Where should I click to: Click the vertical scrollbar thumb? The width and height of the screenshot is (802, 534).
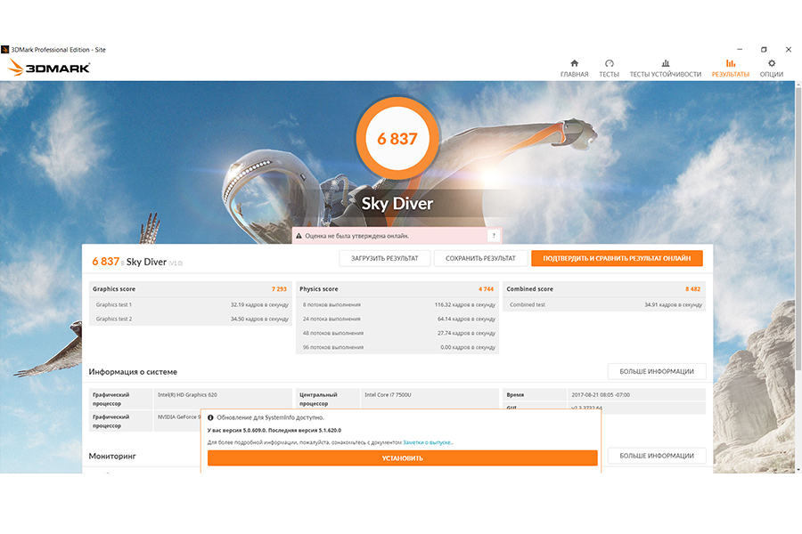click(x=798, y=228)
